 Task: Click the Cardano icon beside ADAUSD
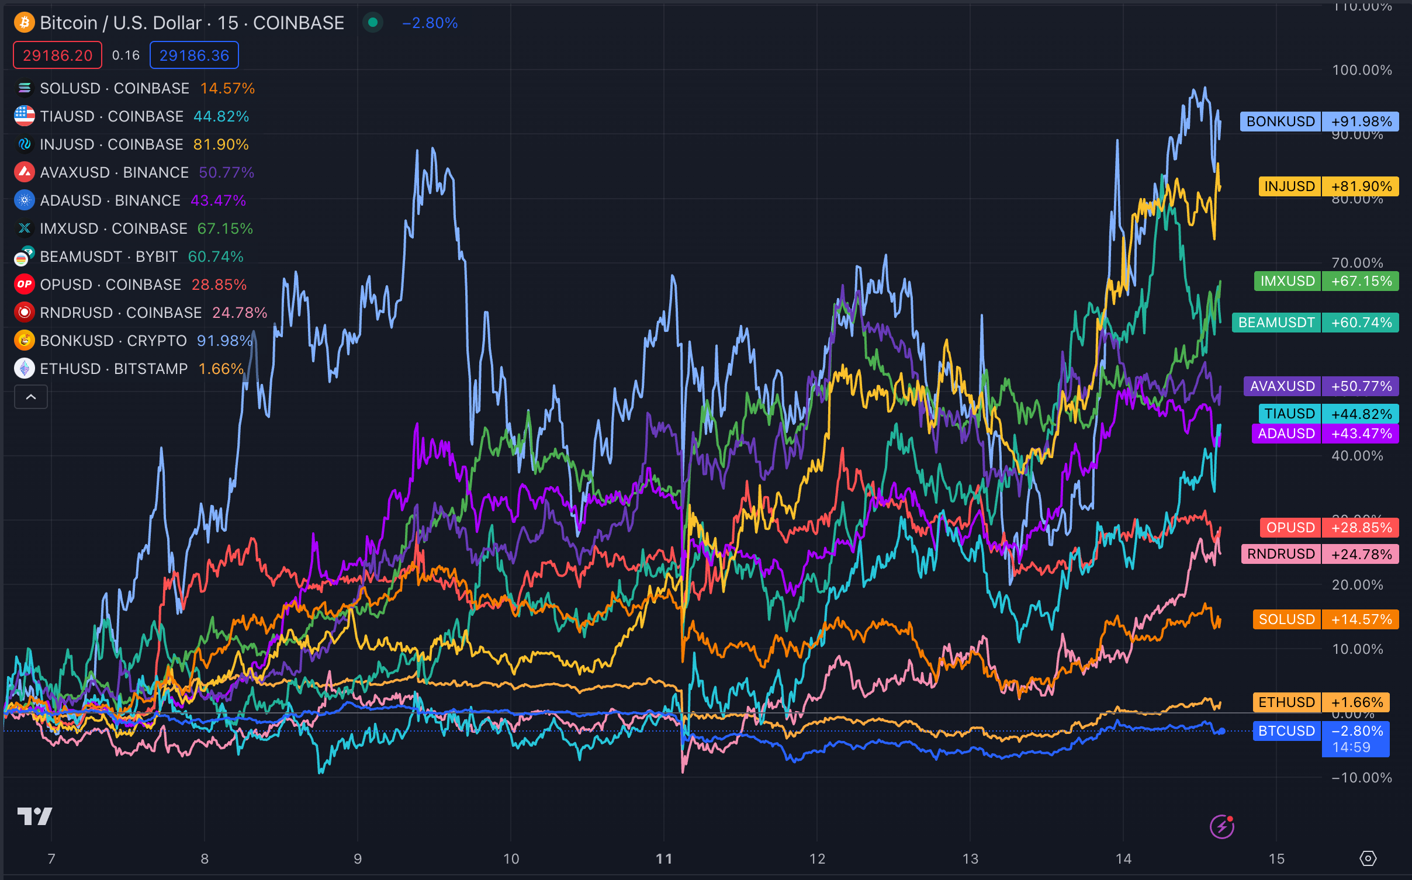click(x=25, y=200)
